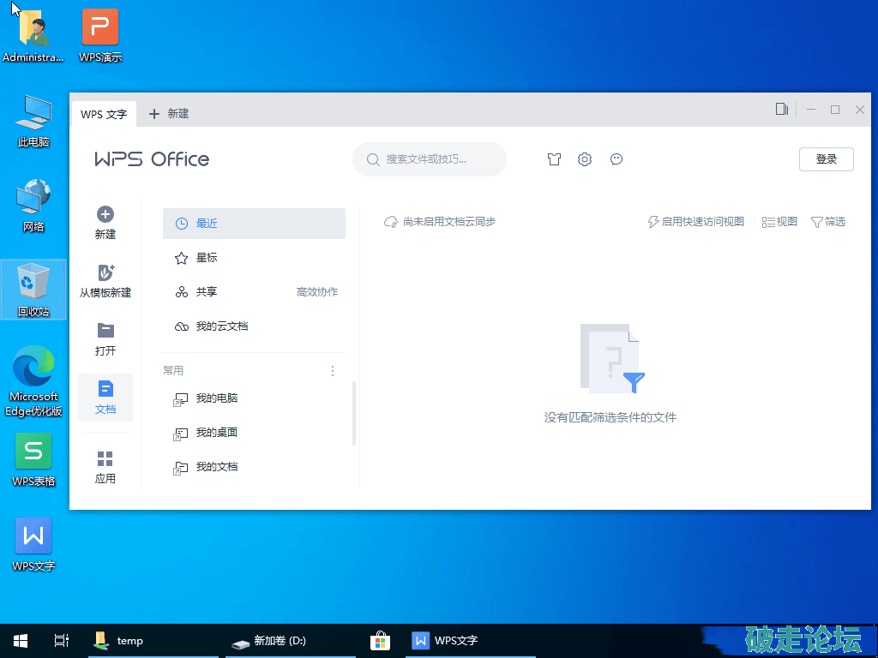
Task: Click the vertical scrollbar in 常用 list
Action: pos(354,414)
